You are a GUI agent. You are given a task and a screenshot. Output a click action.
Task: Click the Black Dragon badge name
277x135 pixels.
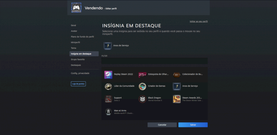(x=154, y=98)
